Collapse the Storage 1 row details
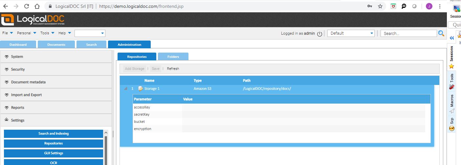This screenshot has height=165, width=461. [x=125, y=89]
